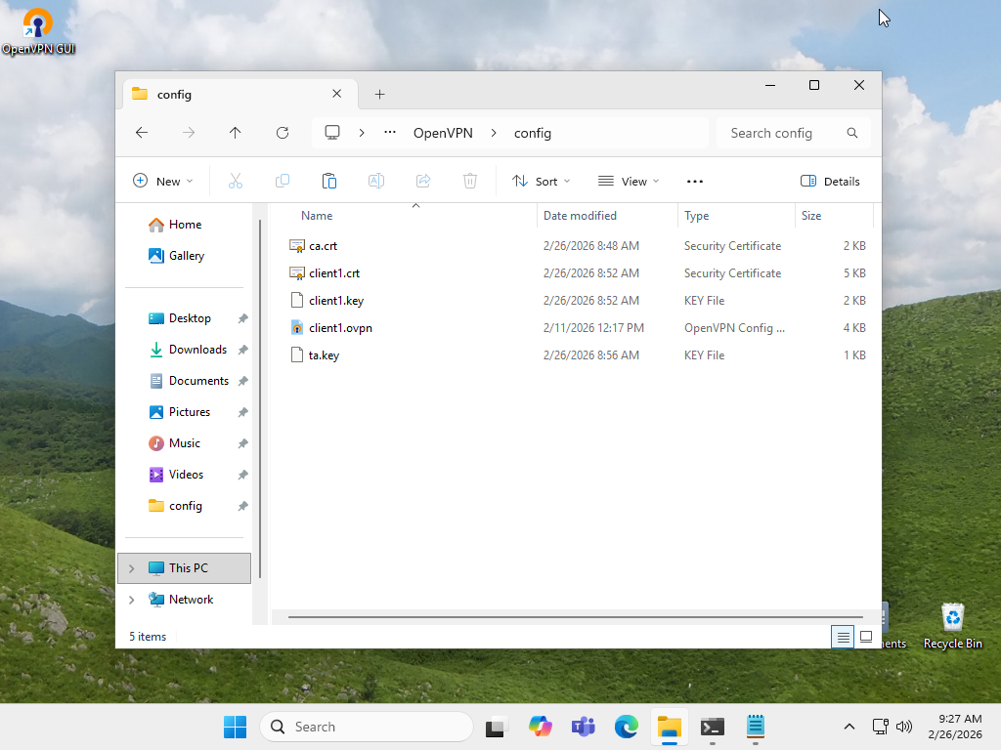Image resolution: width=1001 pixels, height=750 pixels.
Task: Click the Paste clipboard icon
Action: pos(329,181)
